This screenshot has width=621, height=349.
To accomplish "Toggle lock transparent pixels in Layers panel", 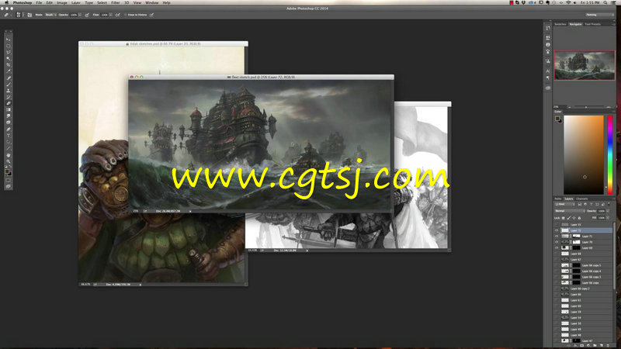I will [x=564, y=218].
